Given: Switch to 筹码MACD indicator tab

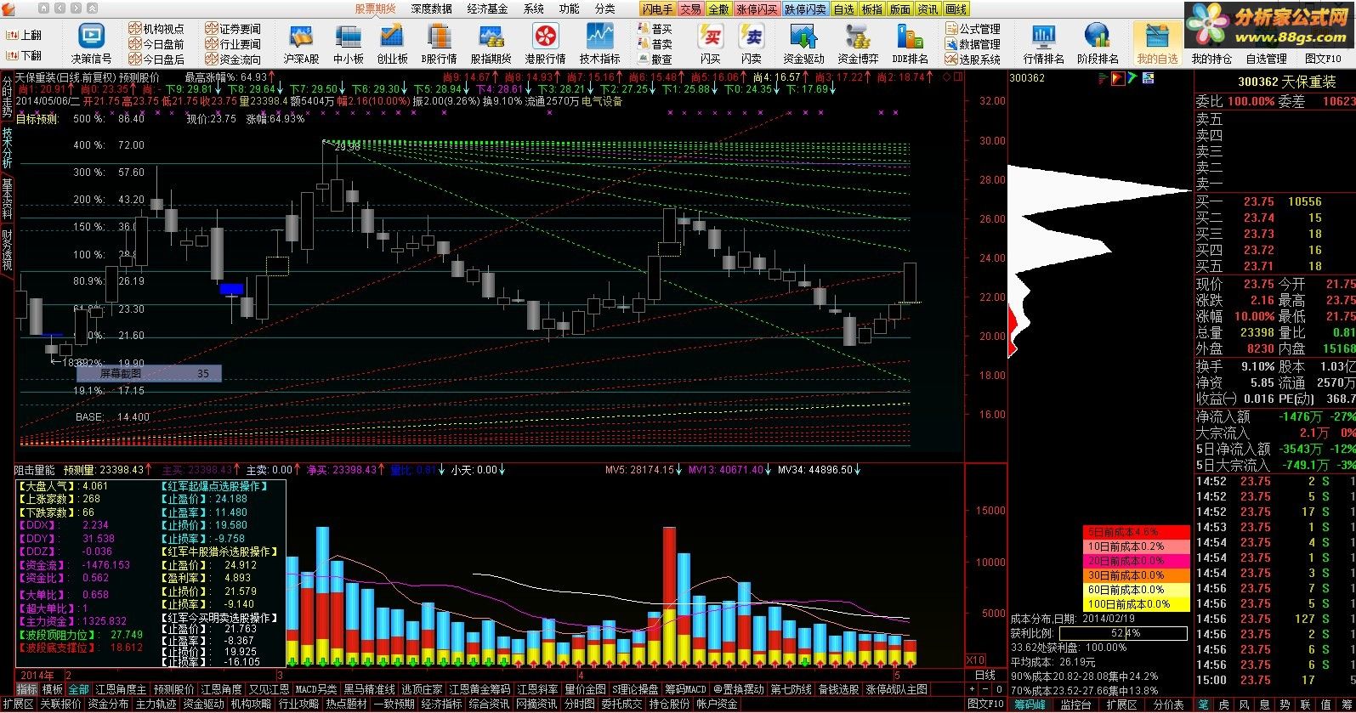Looking at the screenshot, I should coord(684,689).
